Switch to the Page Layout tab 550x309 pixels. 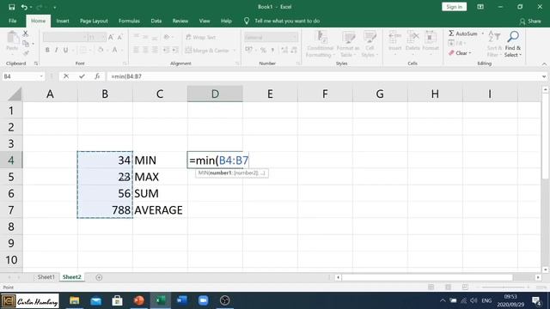(x=94, y=21)
